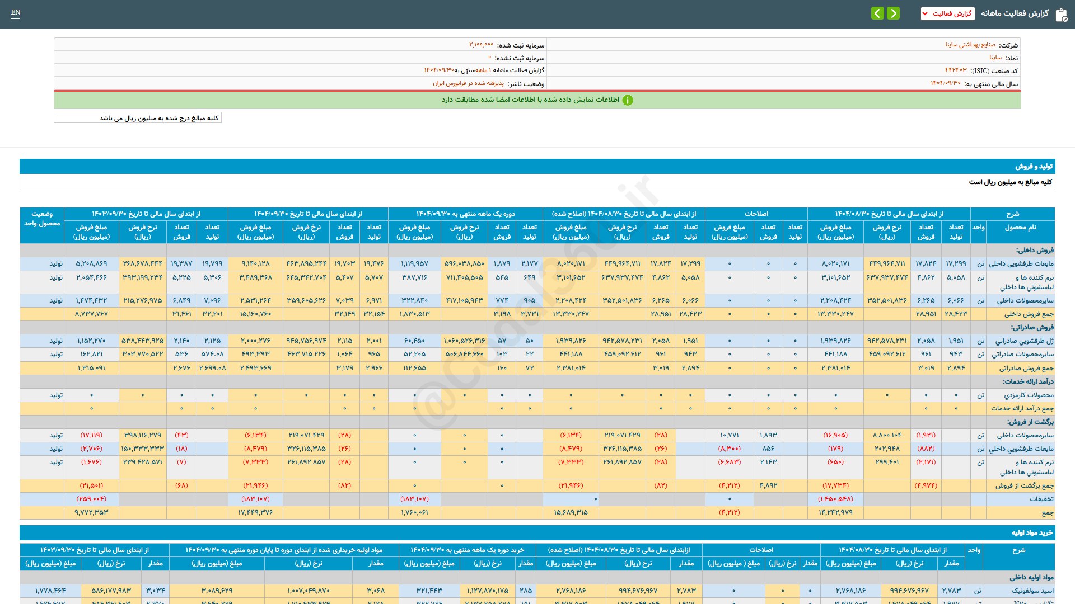The height and width of the screenshot is (604, 1075).
Task: Open the گزارش فعالیت dropdown
Action: (947, 13)
